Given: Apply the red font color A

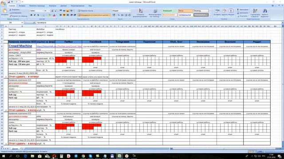Looking at the screenshot, I should coord(54,15).
